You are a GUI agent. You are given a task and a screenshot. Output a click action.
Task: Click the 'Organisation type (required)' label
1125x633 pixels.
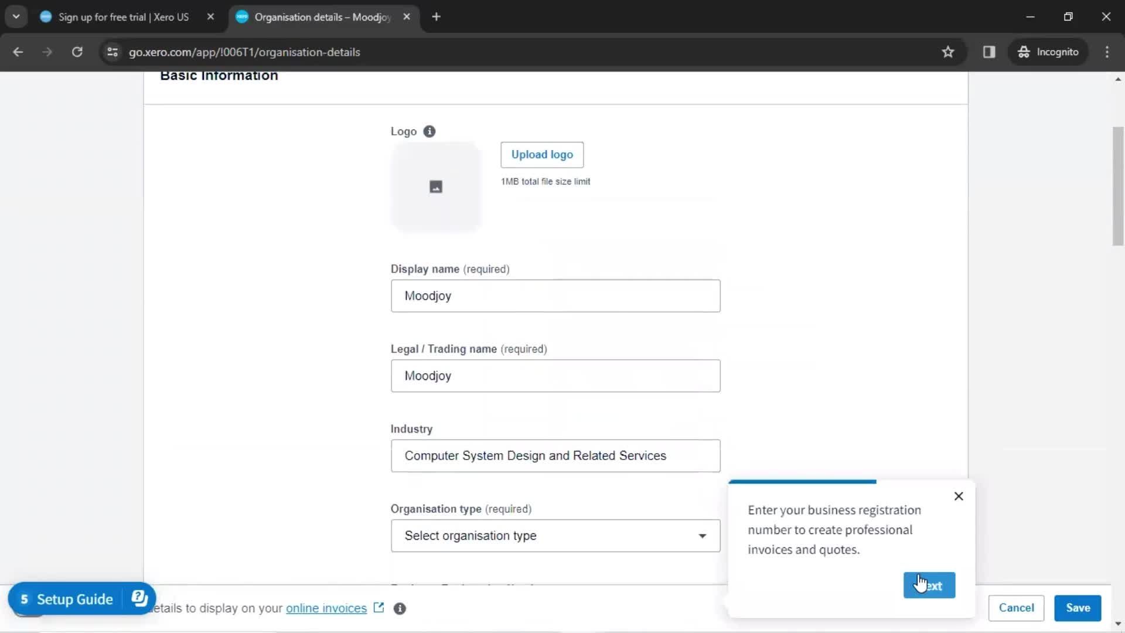click(461, 509)
